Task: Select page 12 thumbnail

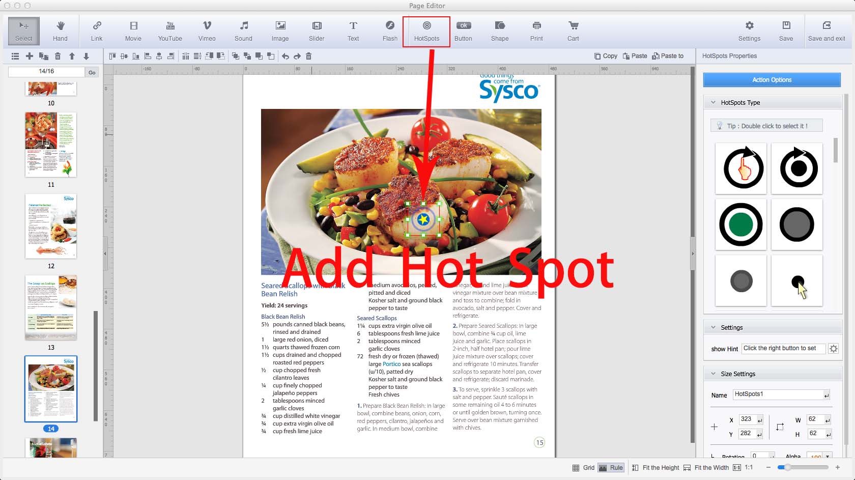Action: tap(51, 226)
